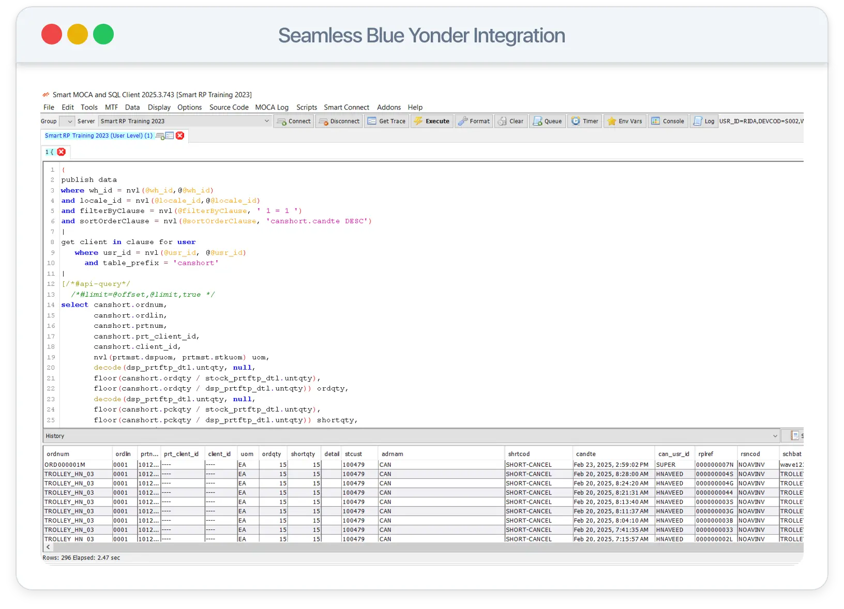The image size is (844, 609).
Task: Click the stcust column header
Action: tap(359, 454)
